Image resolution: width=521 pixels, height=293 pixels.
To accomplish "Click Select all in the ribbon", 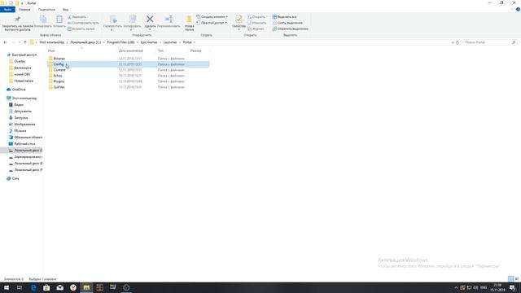I will click(x=284, y=17).
